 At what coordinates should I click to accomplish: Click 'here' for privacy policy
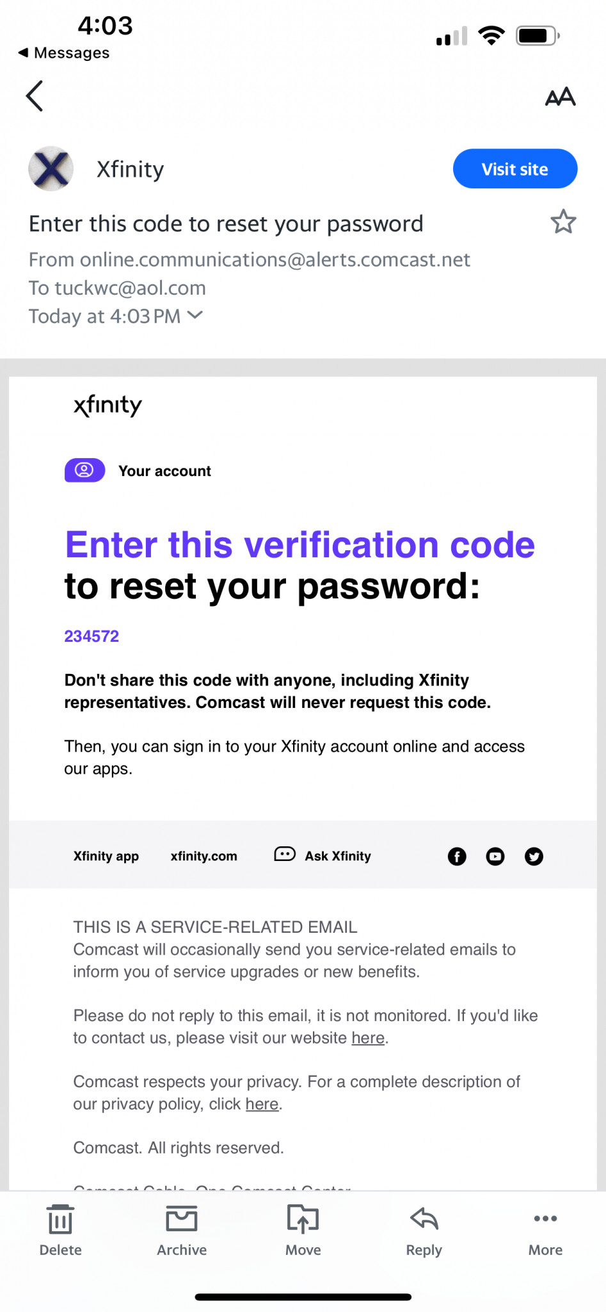(x=262, y=1104)
